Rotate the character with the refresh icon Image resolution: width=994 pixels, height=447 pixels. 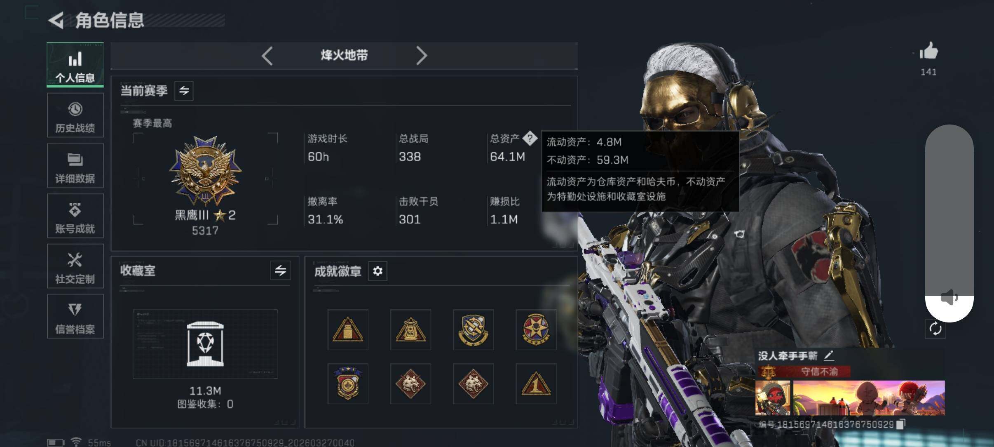click(935, 329)
